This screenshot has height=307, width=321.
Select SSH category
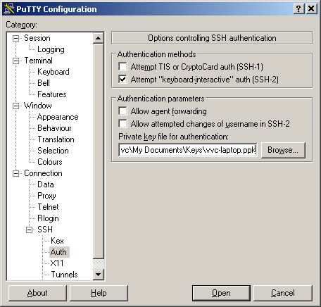pos(45,230)
